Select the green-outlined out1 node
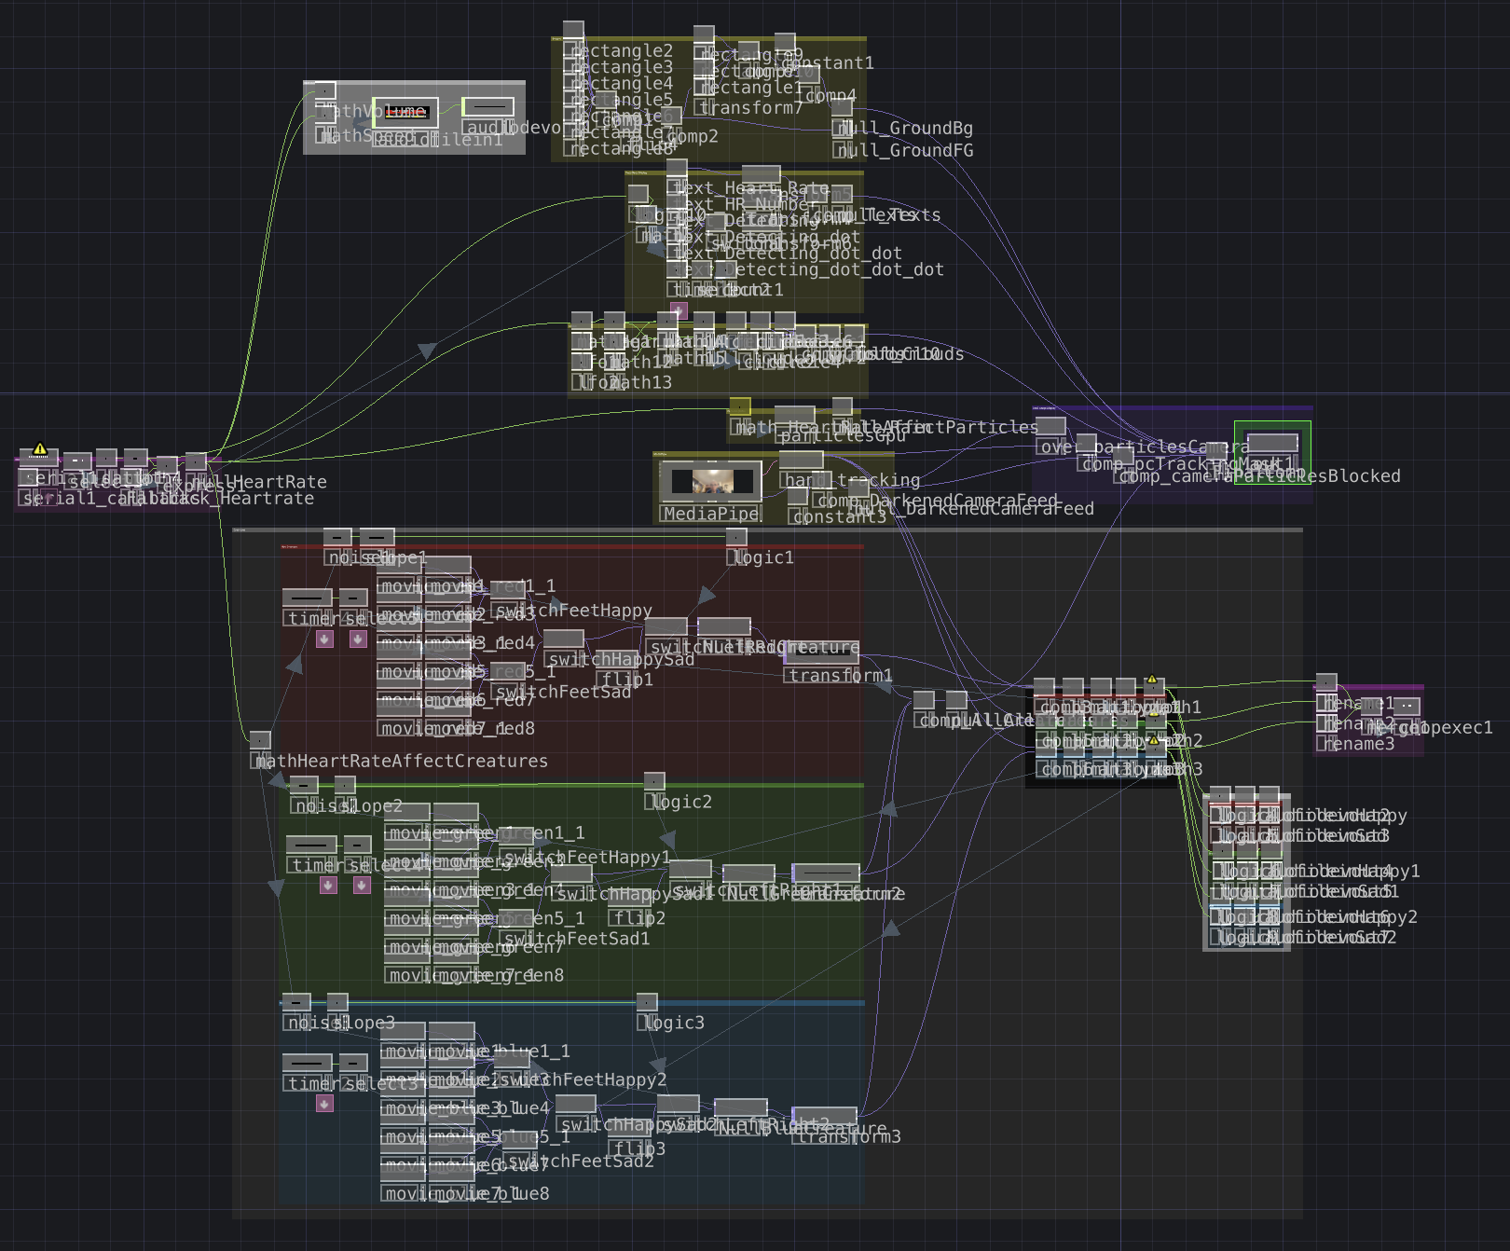Viewport: 1510px width, 1251px height. (1272, 443)
